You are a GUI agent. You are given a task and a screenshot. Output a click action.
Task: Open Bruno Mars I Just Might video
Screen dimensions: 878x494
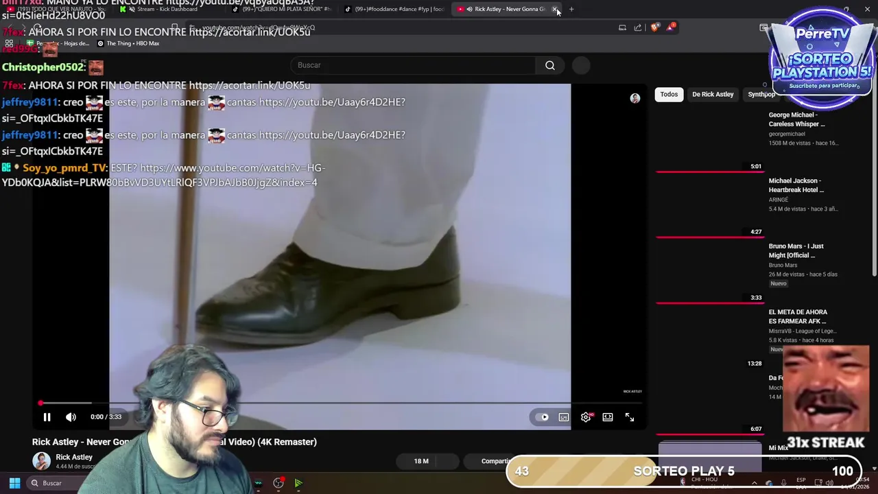(796, 250)
